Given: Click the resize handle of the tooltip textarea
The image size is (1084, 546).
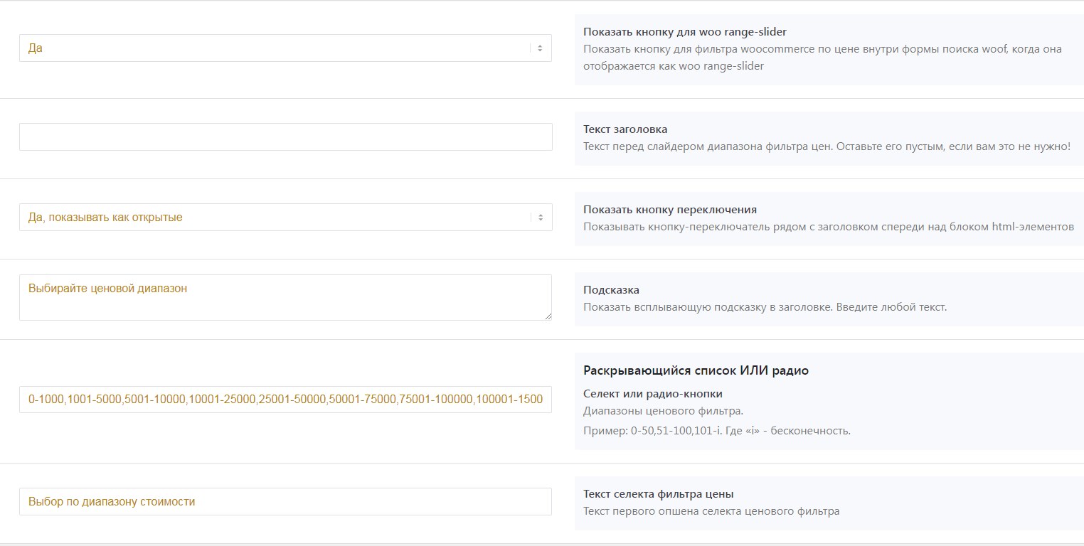Looking at the screenshot, I should point(548,316).
